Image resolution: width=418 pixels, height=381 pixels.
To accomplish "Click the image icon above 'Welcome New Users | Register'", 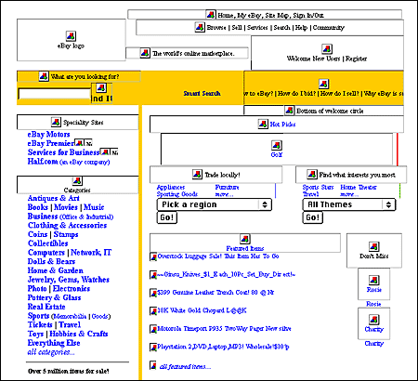I will tap(327, 49).
